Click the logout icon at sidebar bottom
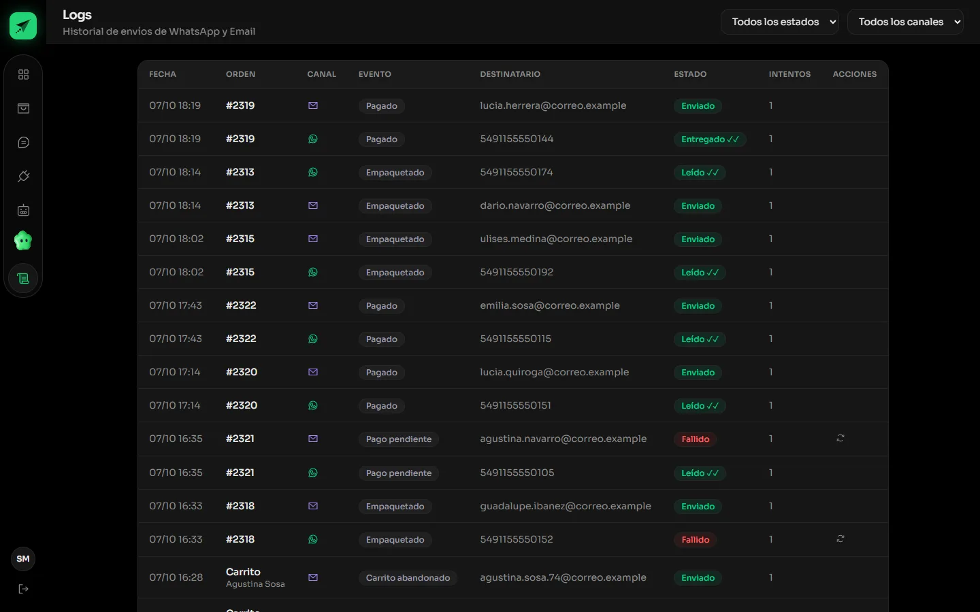The width and height of the screenshot is (980, 612). (x=23, y=589)
